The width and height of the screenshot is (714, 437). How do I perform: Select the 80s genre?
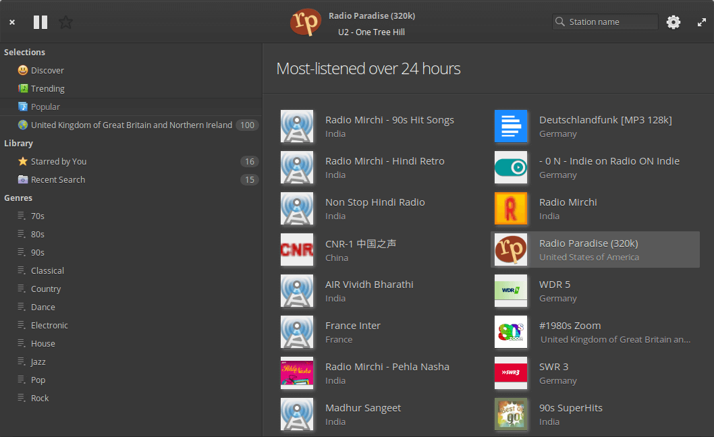131,234
